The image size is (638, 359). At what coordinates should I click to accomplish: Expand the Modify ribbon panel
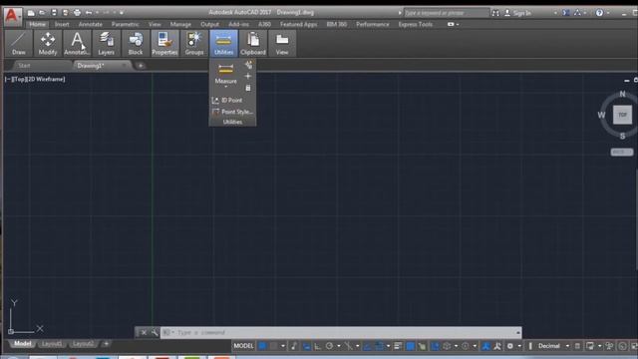point(48,44)
